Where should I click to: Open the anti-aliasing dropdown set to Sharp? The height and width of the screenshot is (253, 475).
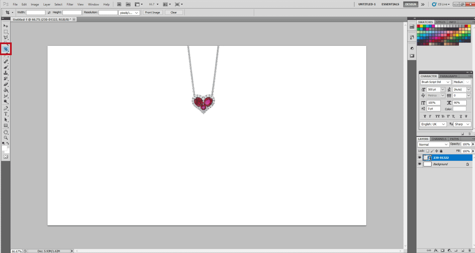pyautogui.click(x=462, y=124)
